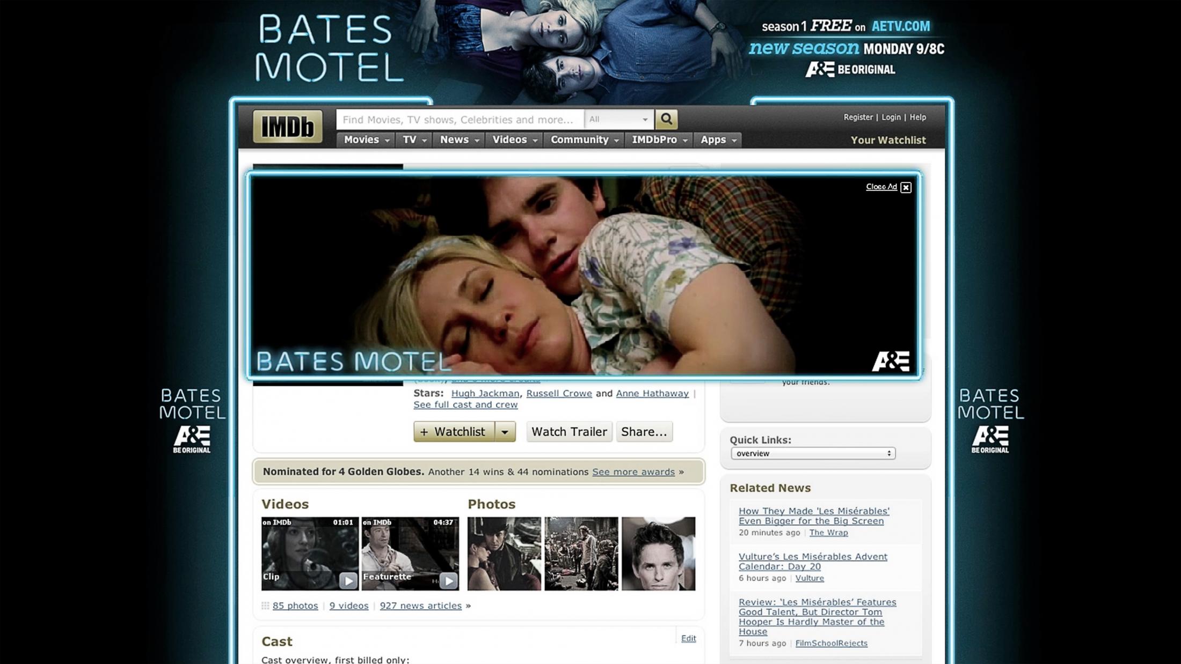1181x664 pixels.
Task: Click the 9 videos link
Action: pos(349,606)
